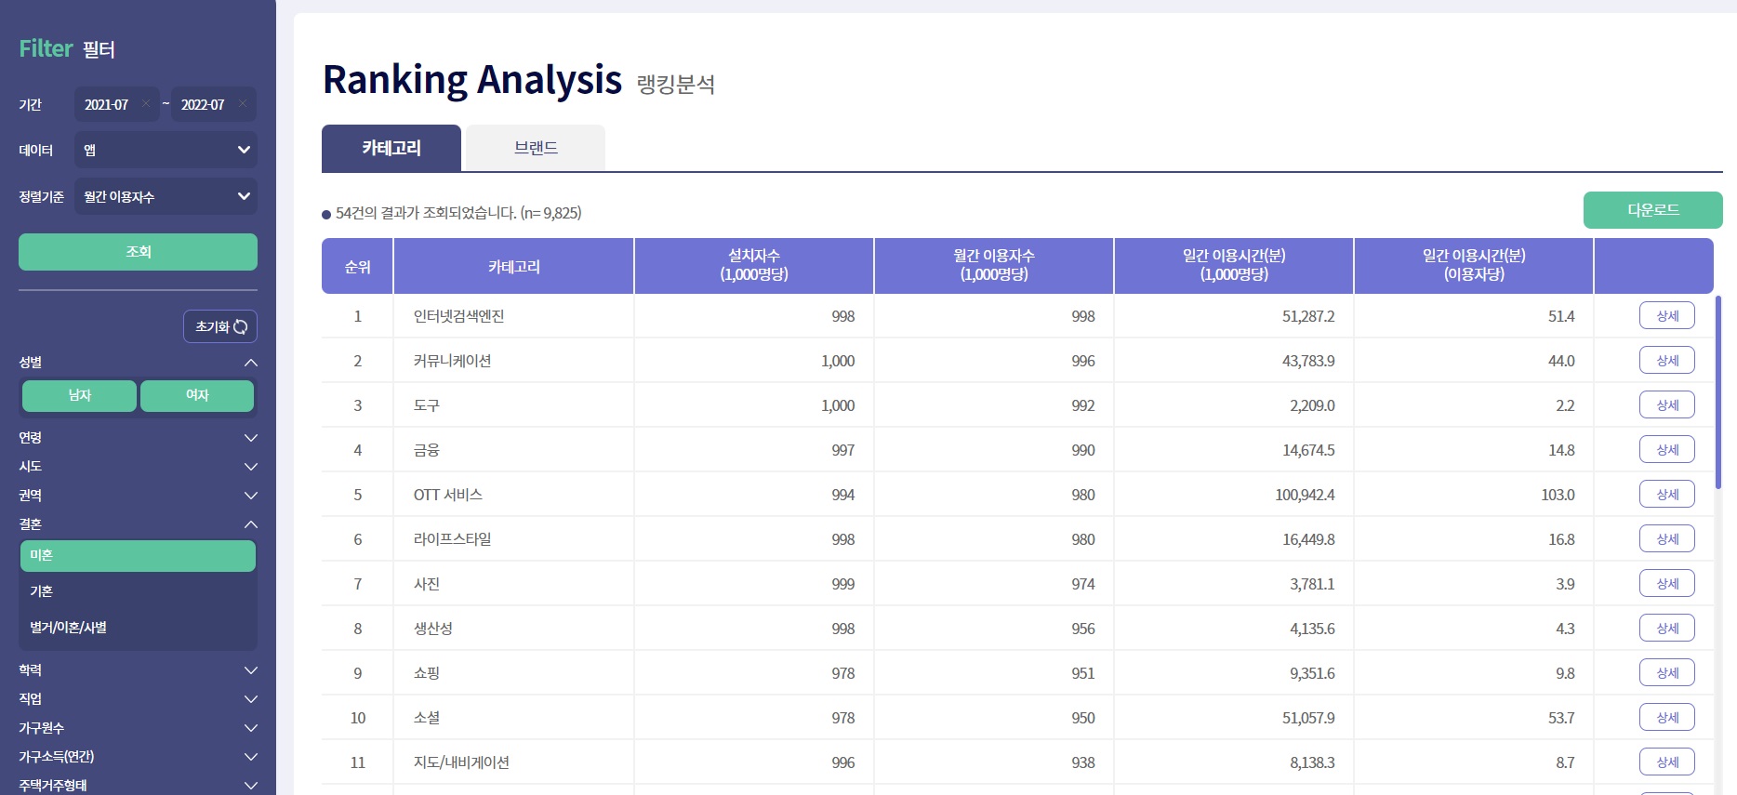Clear the end date 2022-07 field
Viewport: 1737px width, 795px height.
[x=243, y=104]
